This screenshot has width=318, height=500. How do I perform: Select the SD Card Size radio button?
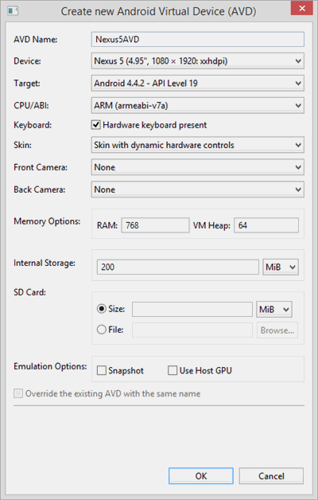coord(101,309)
